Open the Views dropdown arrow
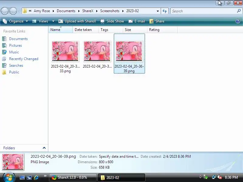This screenshot has width=243, height=182. 53,21
